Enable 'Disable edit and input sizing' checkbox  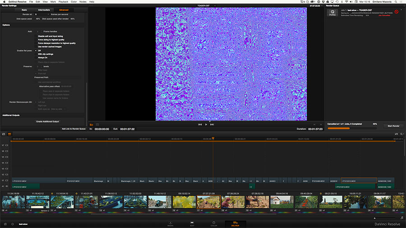click(36, 36)
